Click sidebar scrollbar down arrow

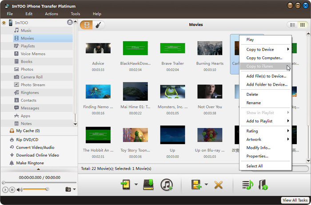(x=75, y=124)
